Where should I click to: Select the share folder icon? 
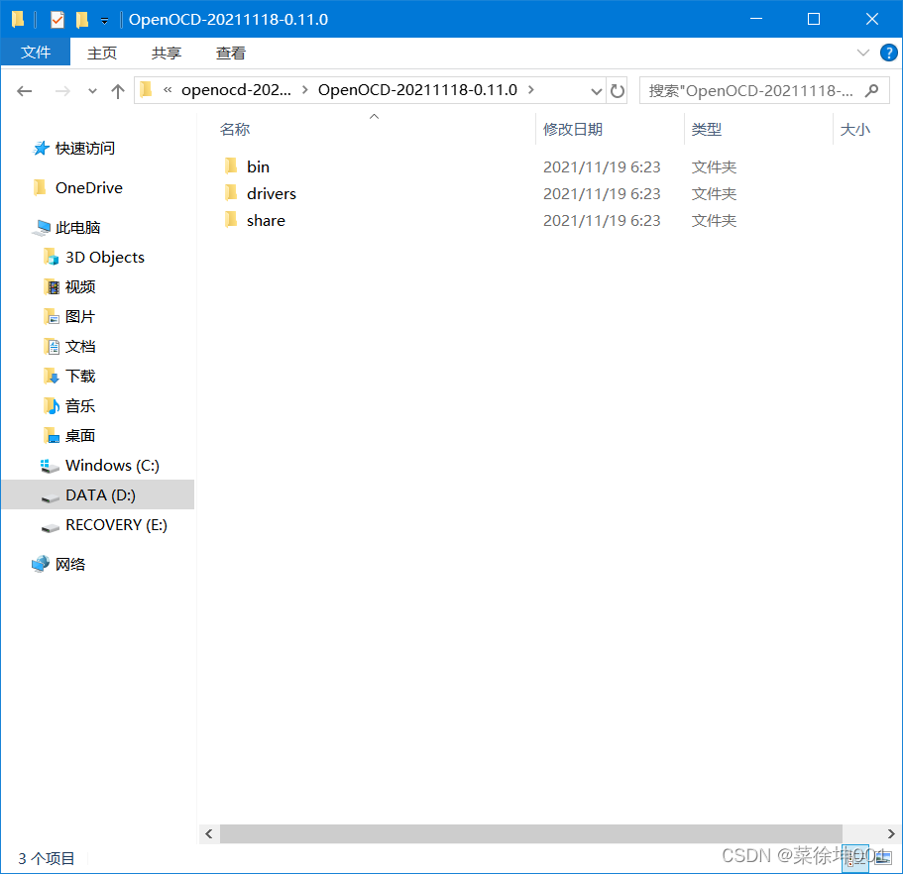pyautogui.click(x=231, y=220)
